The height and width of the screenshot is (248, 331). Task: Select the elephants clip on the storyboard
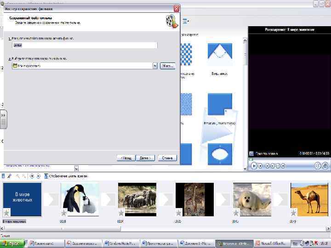tap(137, 199)
